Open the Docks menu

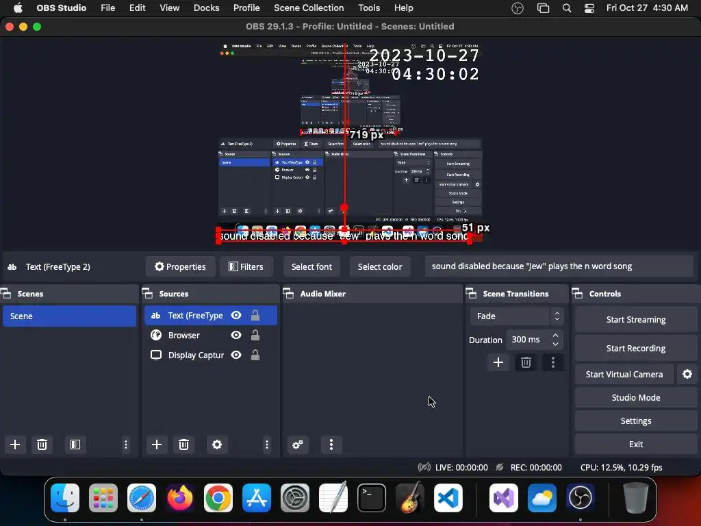pos(206,8)
